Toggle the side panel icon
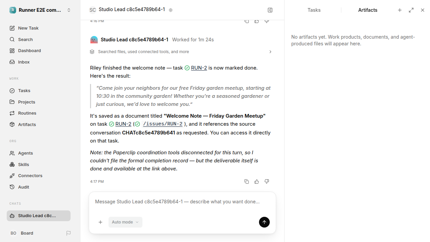Screen dimensions: 430x242 click(x=270, y=10)
